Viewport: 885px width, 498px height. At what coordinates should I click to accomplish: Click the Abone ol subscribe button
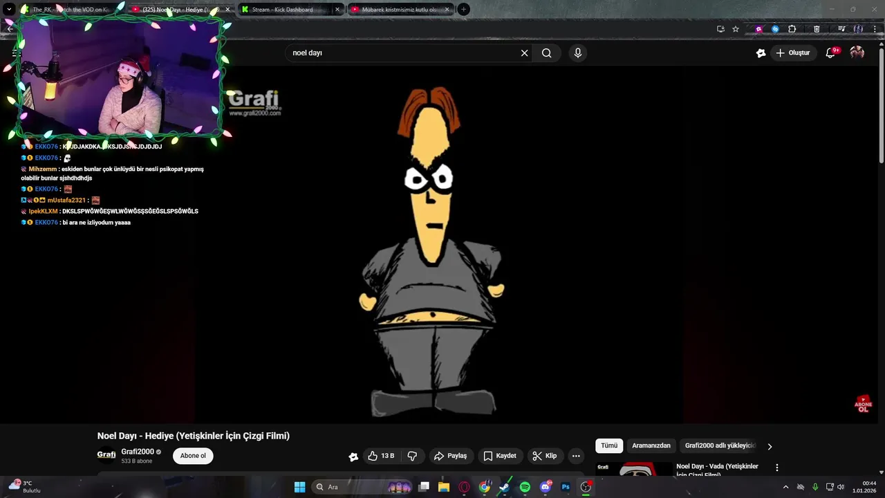click(x=193, y=456)
